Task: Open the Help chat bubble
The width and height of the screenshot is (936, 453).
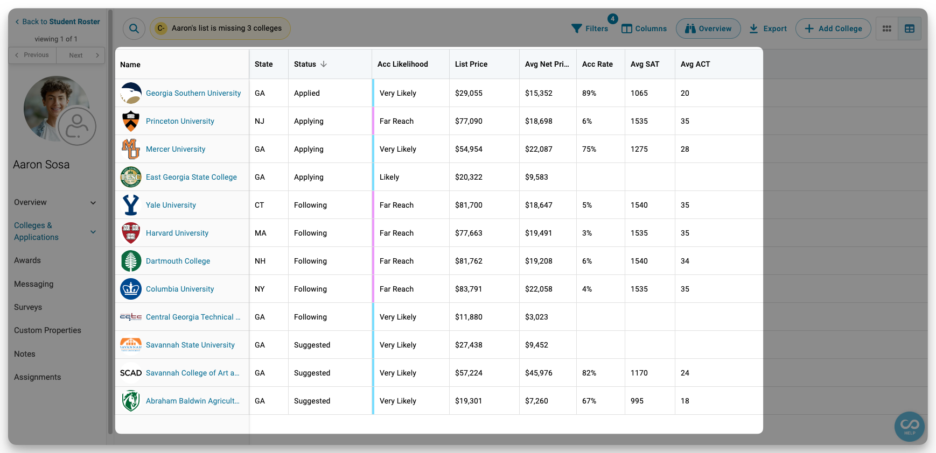Action: (910, 427)
